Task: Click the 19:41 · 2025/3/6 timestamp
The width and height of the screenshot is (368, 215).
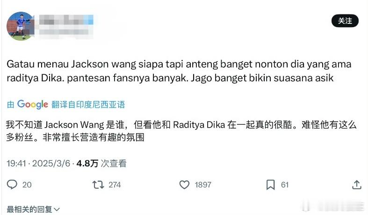Action: [38, 164]
